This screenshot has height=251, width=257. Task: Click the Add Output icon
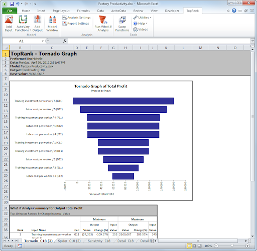[38, 24]
